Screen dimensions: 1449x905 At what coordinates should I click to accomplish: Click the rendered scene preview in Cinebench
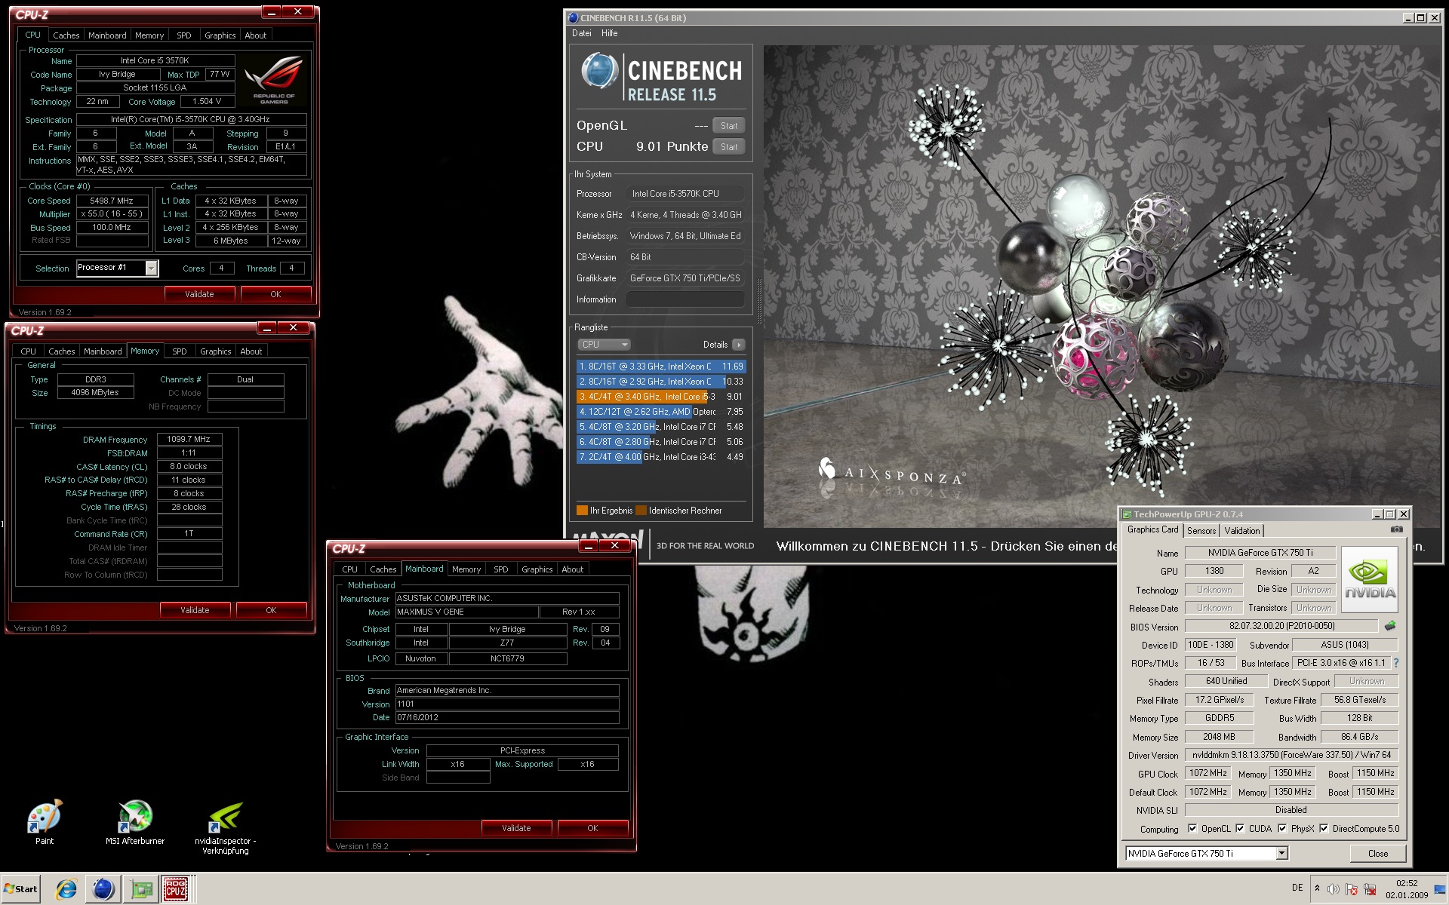pyautogui.click(x=1101, y=286)
